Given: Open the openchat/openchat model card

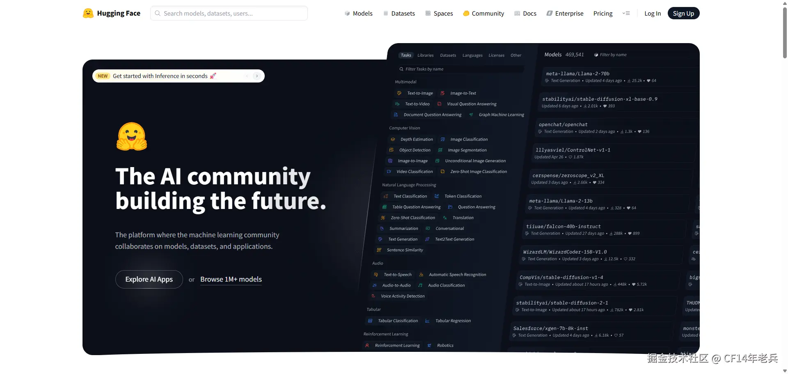Looking at the screenshot, I should [x=616, y=128].
